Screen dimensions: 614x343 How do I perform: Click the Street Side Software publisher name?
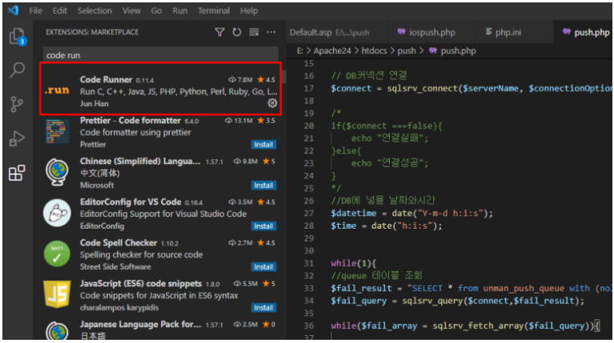(115, 267)
